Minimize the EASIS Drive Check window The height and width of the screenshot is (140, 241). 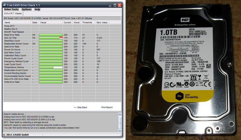click(110, 5)
